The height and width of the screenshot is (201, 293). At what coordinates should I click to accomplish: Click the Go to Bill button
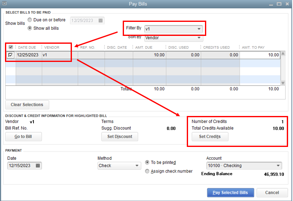pos(24,137)
